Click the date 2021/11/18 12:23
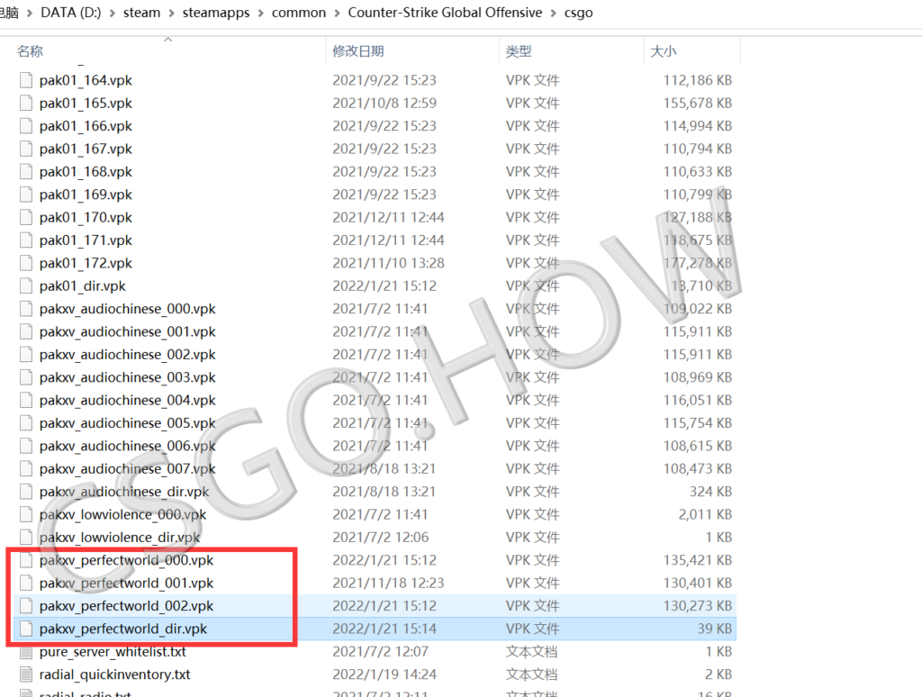This screenshot has height=697, width=922. [x=389, y=583]
